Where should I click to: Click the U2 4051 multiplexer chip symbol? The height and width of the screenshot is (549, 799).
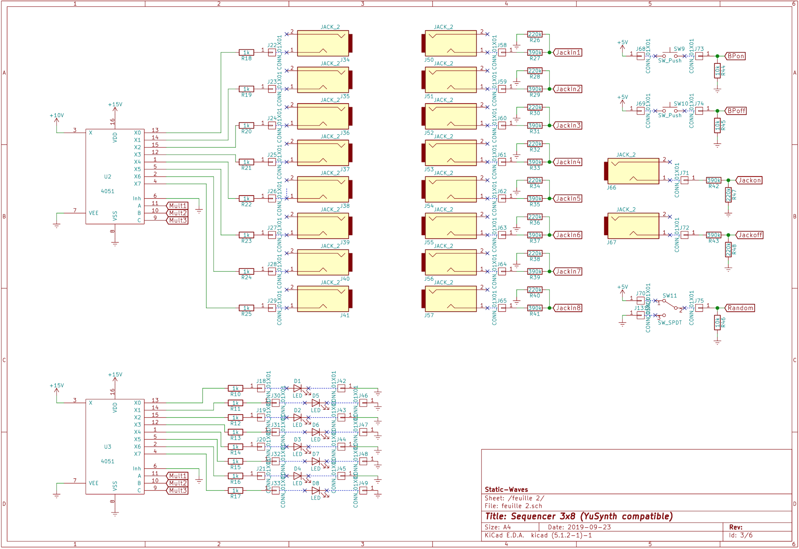(115, 177)
